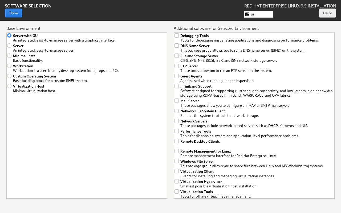This screenshot has width=341, height=213.
Task: Enable the Mail Server checkbox
Action: tap(177, 101)
